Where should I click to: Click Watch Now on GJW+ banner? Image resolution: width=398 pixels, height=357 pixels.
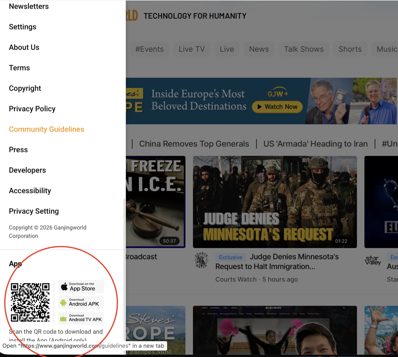277,107
